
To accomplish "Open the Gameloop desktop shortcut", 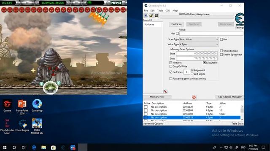I will [37, 106].
